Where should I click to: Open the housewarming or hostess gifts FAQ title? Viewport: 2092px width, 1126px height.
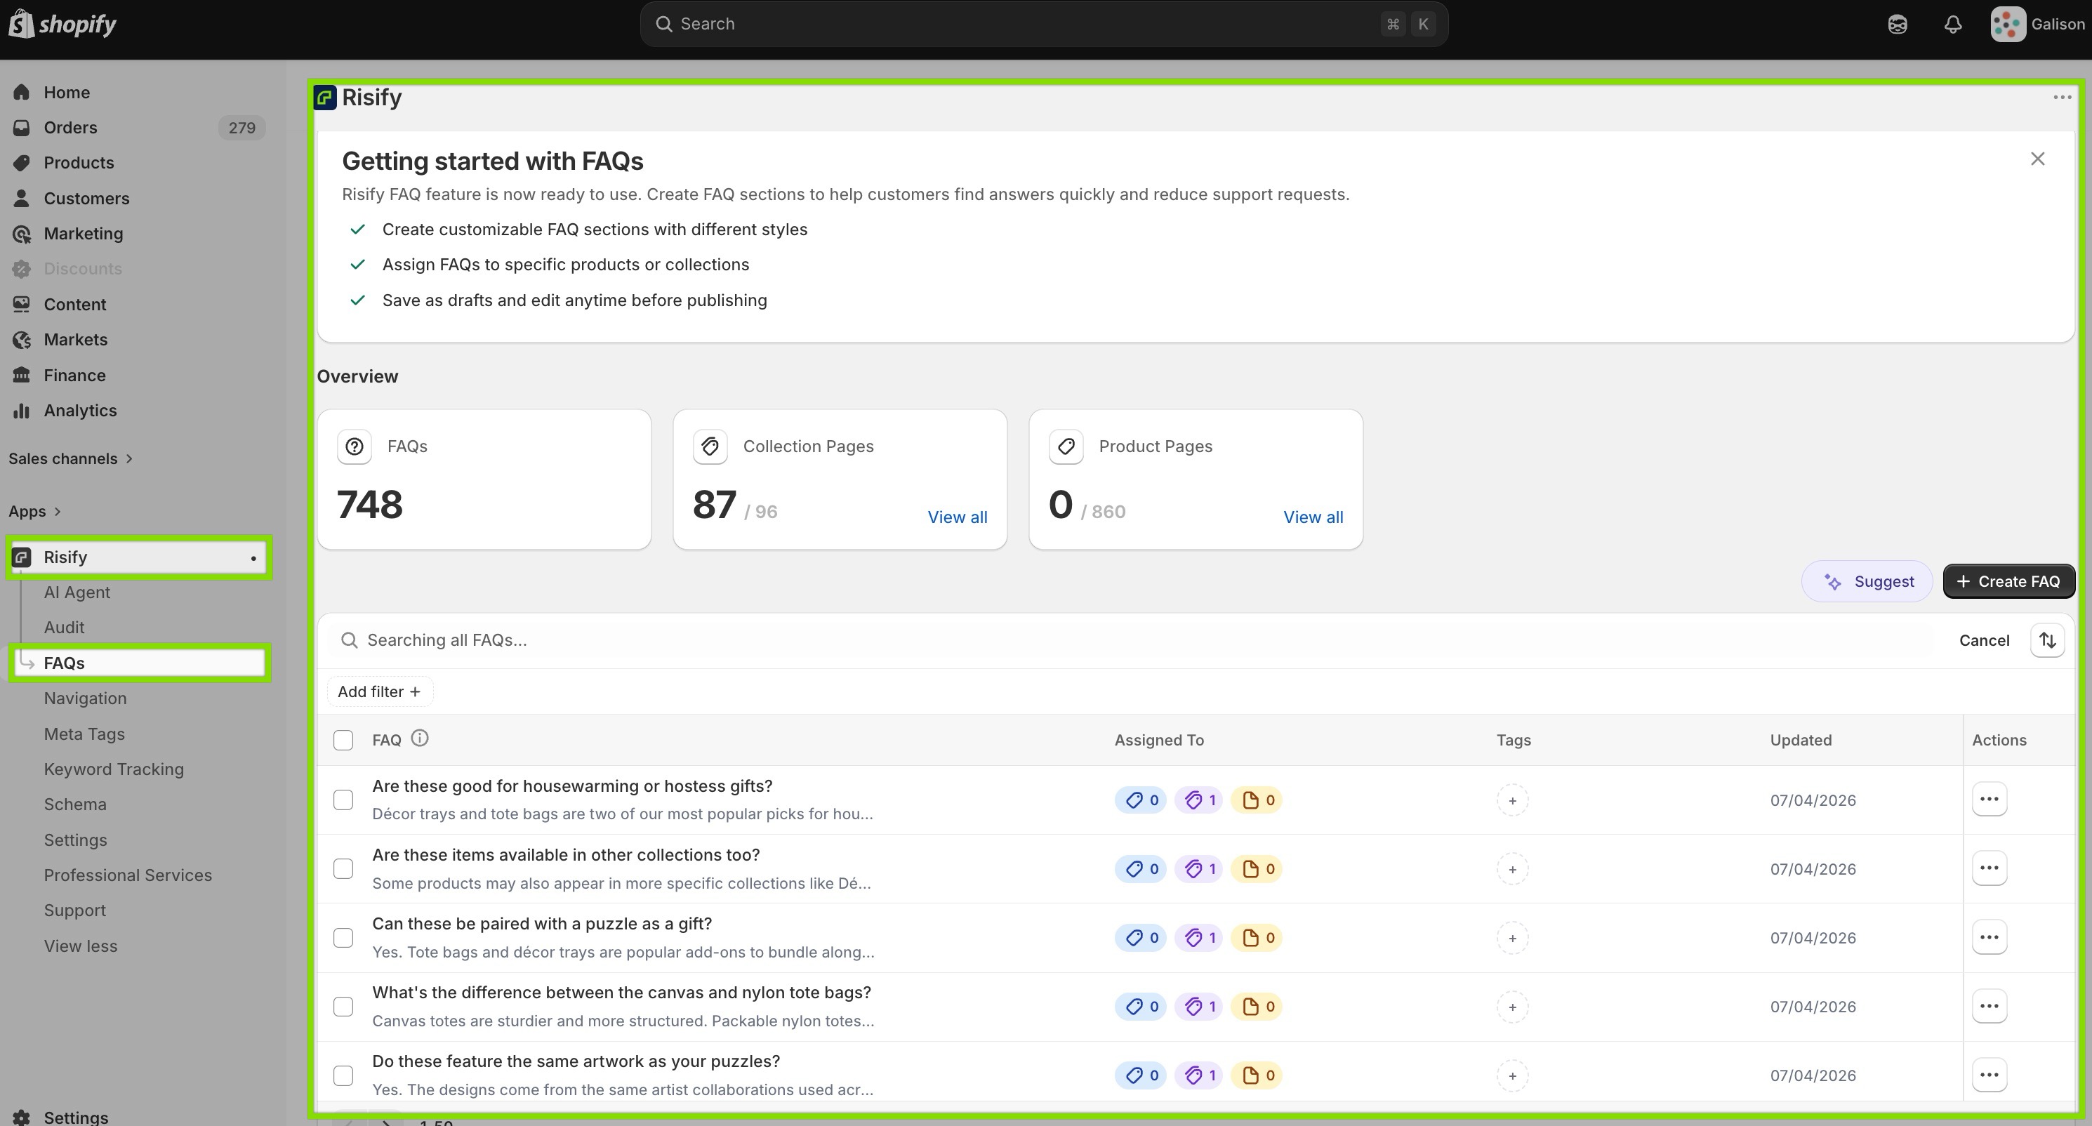[x=573, y=787]
